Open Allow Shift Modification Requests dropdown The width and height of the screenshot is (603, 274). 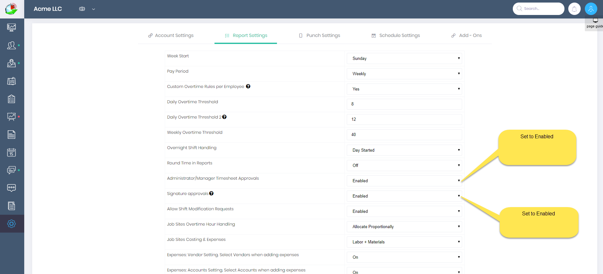(x=404, y=211)
